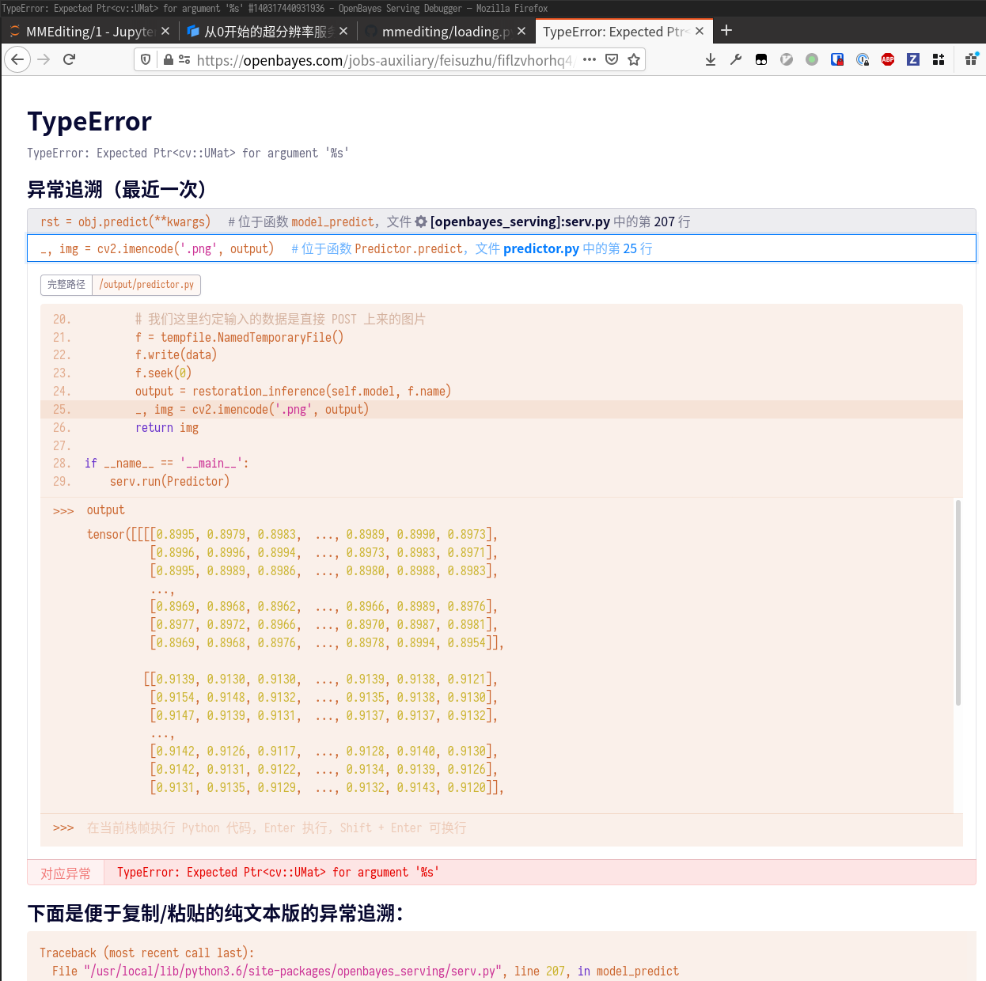Click the console output scrollbar

click(x=958, y=601)
